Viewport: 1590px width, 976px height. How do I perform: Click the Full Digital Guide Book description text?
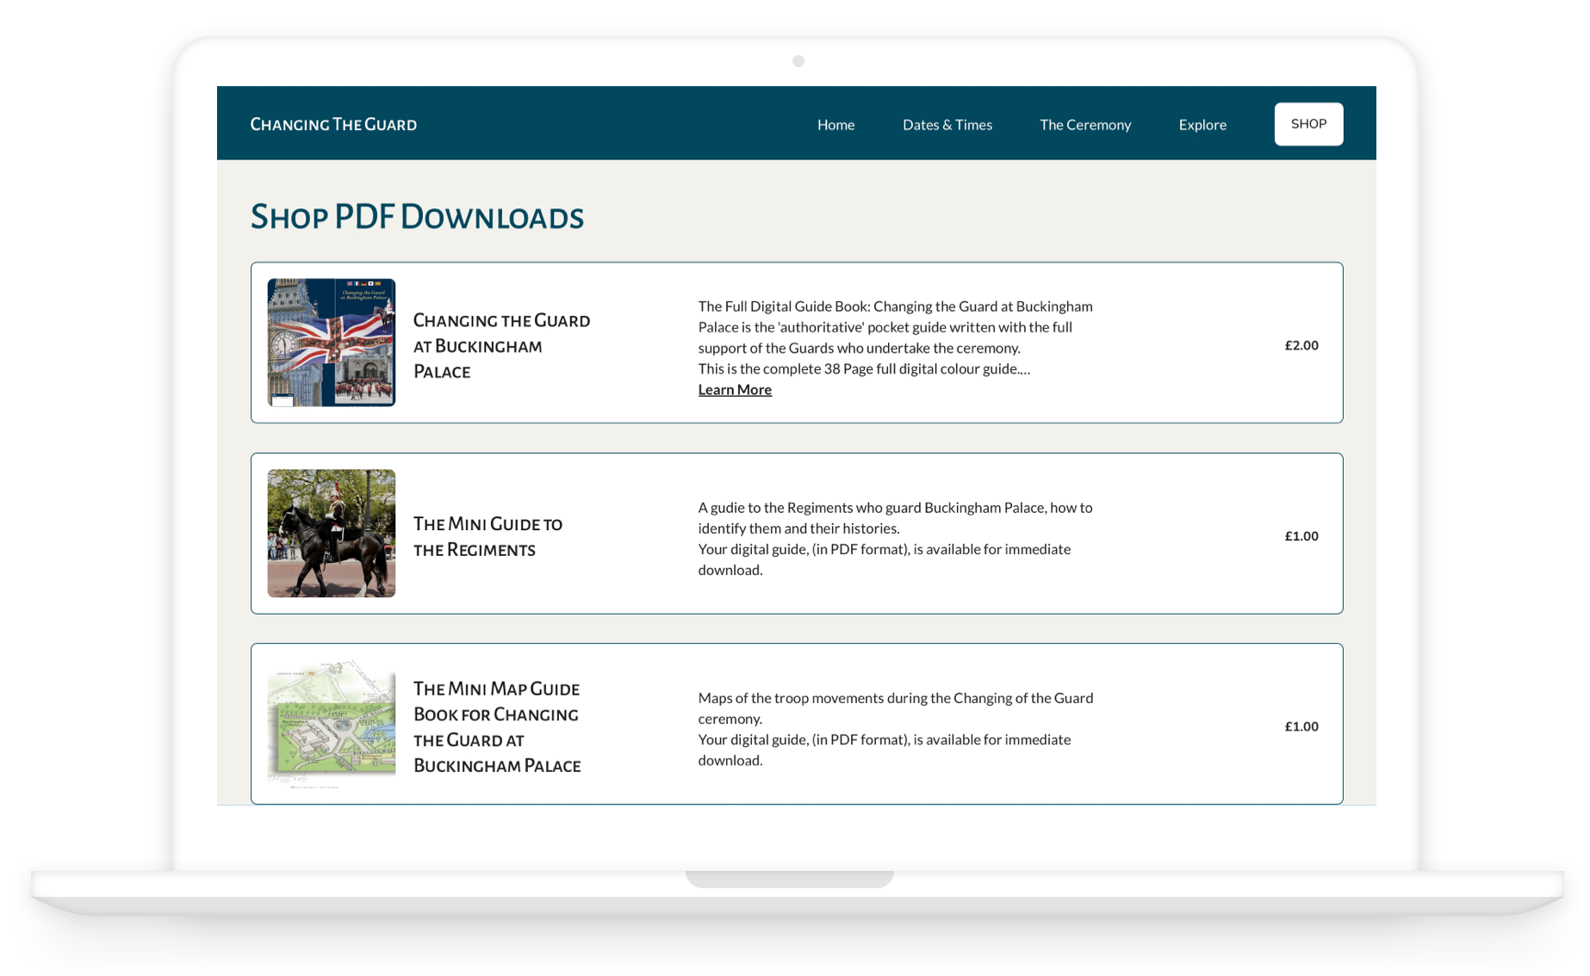coord(896,337)
